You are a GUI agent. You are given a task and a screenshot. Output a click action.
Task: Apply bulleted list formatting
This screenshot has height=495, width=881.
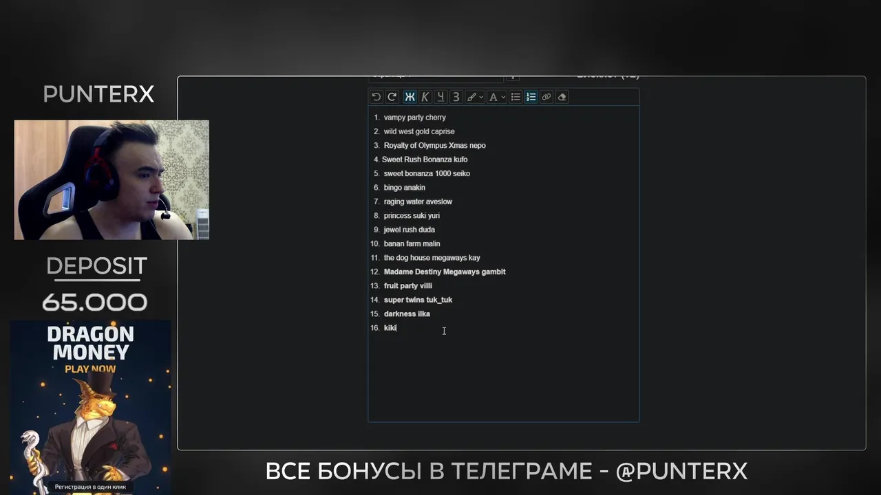pyautogui.click(x=516, y=97)
